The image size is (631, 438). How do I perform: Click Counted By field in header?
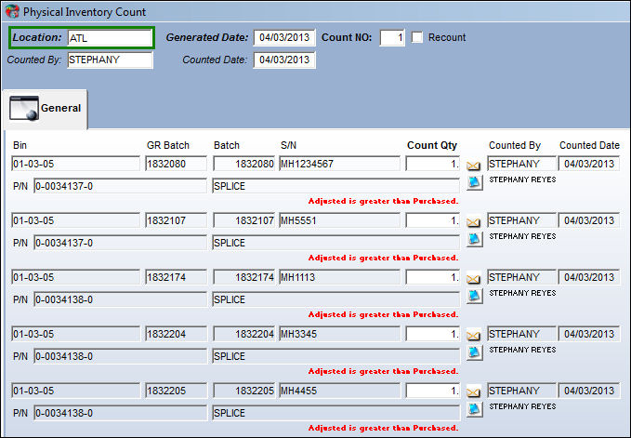tap(110, 60)
